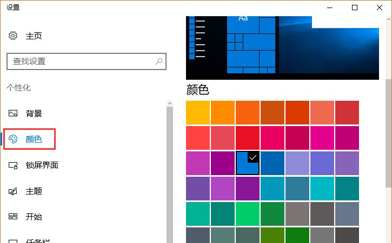Select the yellow swatch in first row
This screenshot has width=392, height=243.
(198, 112)
